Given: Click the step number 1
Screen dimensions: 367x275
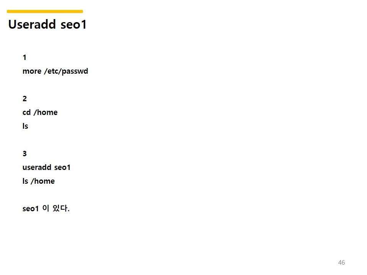Looking at the screenshot, I should click(x=24, y=58).
